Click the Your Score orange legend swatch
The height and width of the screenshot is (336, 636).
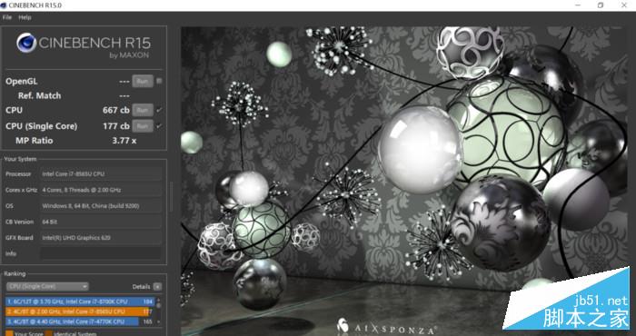tap(9, 333)
